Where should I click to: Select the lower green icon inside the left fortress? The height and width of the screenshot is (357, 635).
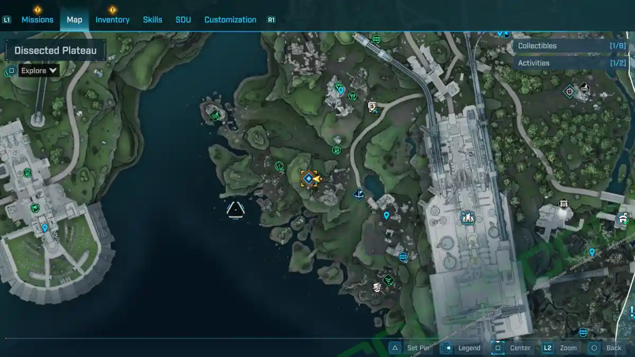(35, 208)
